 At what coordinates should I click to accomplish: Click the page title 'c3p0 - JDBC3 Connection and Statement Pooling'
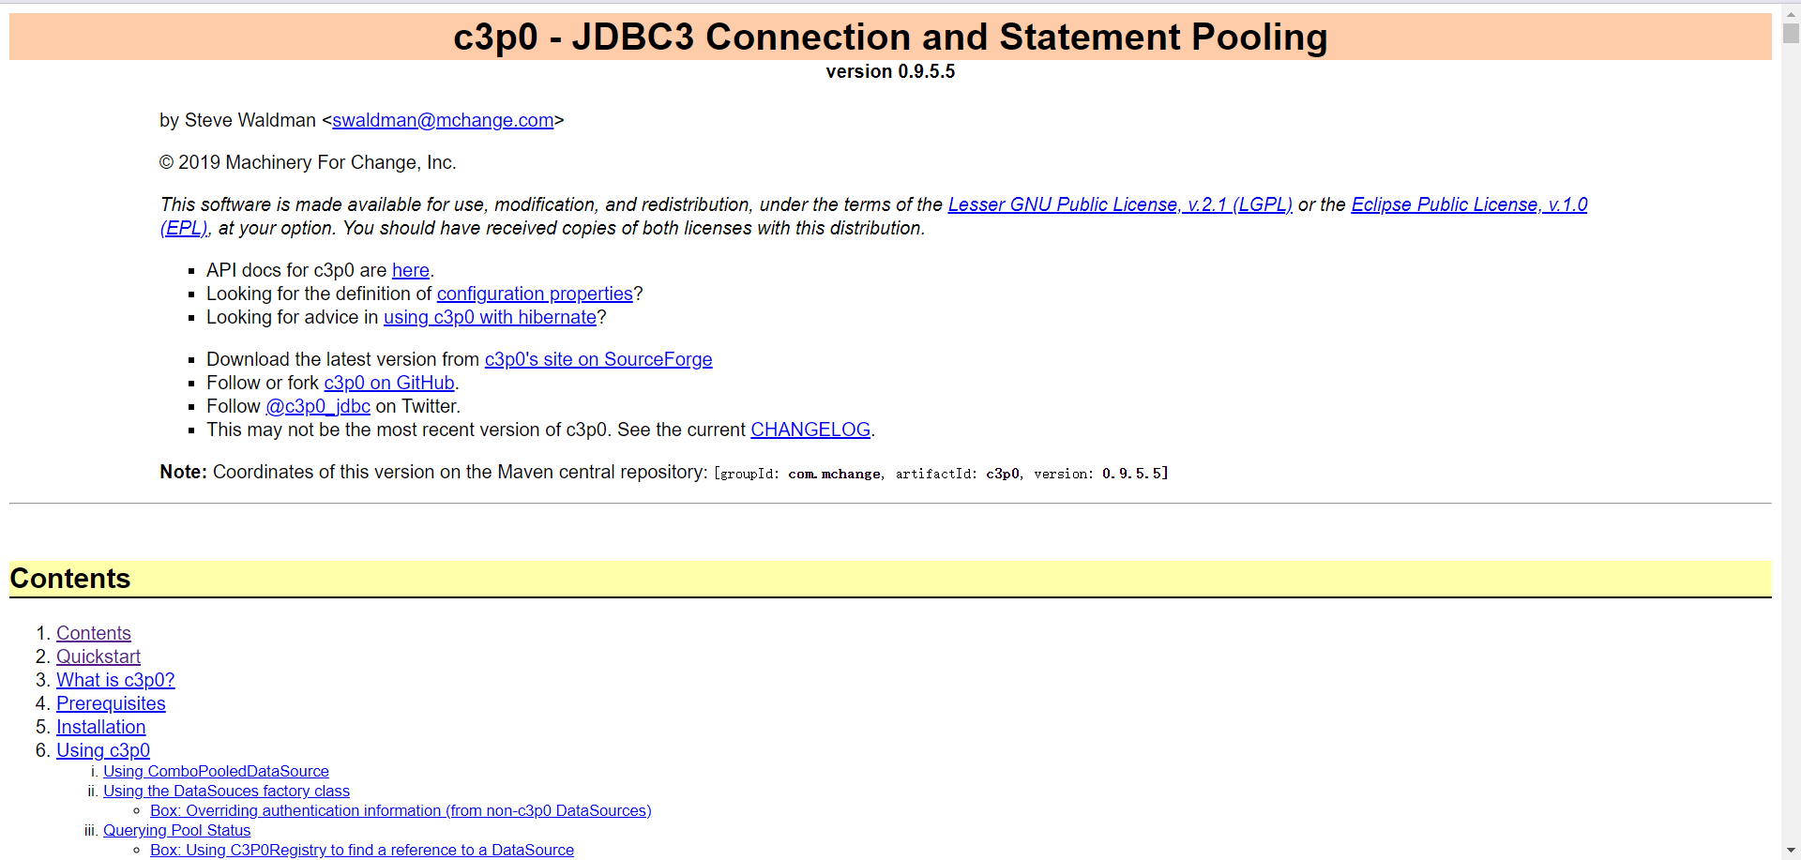point(890,37)
